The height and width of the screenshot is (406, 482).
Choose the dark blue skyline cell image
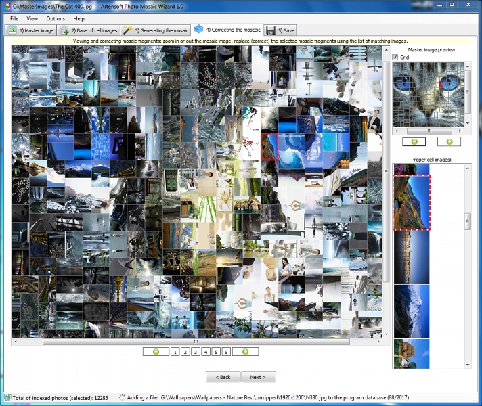pyautogui.click(x=412, y=257)
